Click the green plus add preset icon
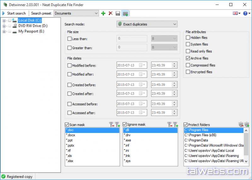This screenshot has width=252, height=180. pos(103,13)
